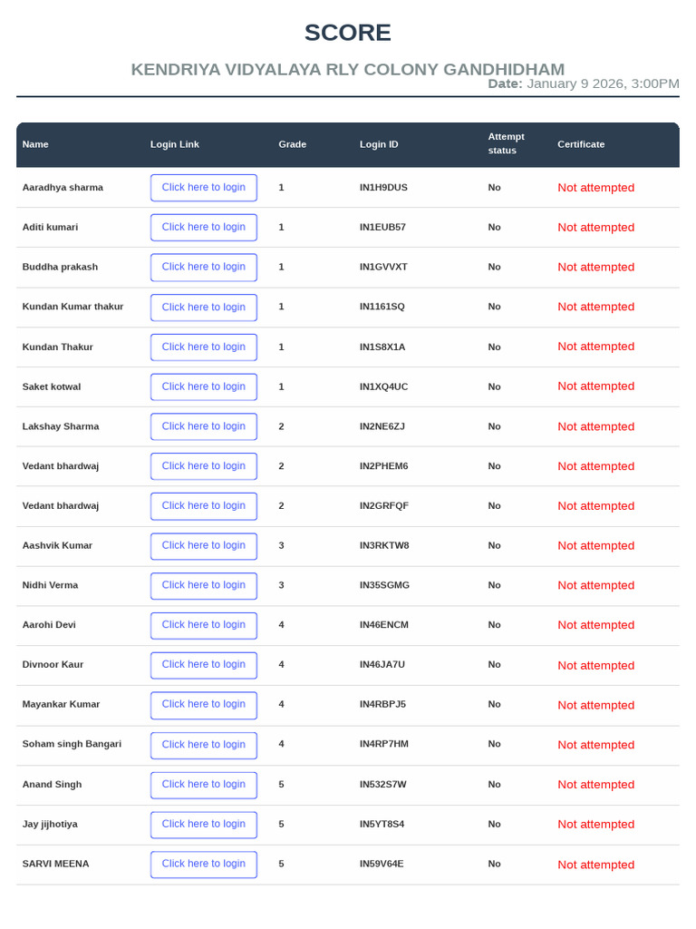Open login for Aarohi Devi
This screenshot has width=696, height=929.
coord(204,625)
